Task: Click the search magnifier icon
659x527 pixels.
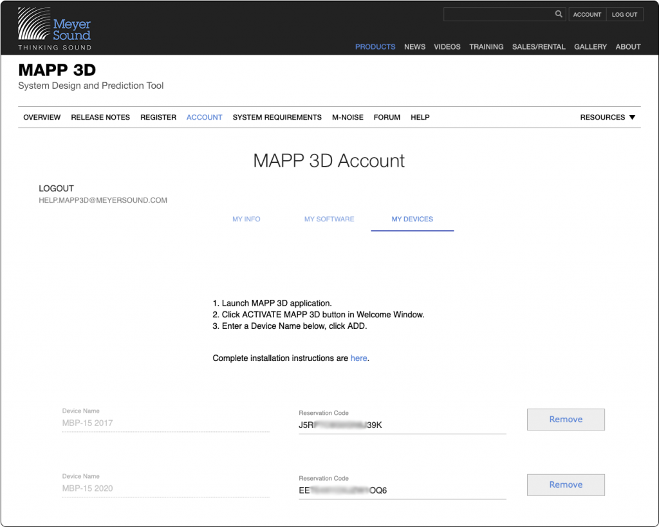Action: tap(558, 14)
